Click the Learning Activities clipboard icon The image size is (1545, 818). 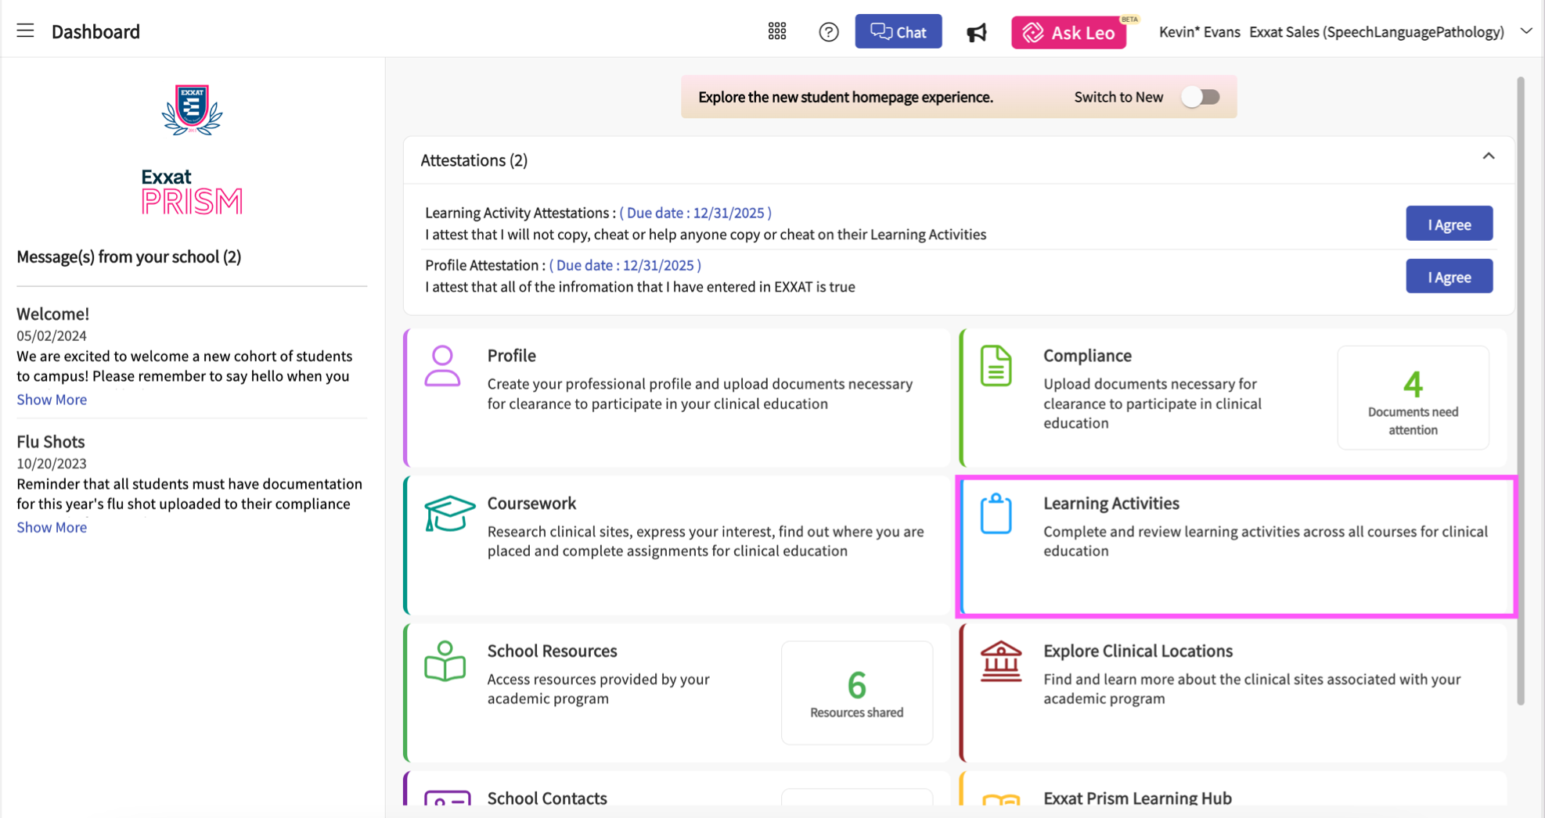coord(996,514)
